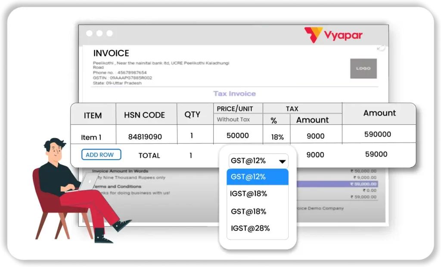Pick GST@18% from the dropdown list

coord(248,212)
